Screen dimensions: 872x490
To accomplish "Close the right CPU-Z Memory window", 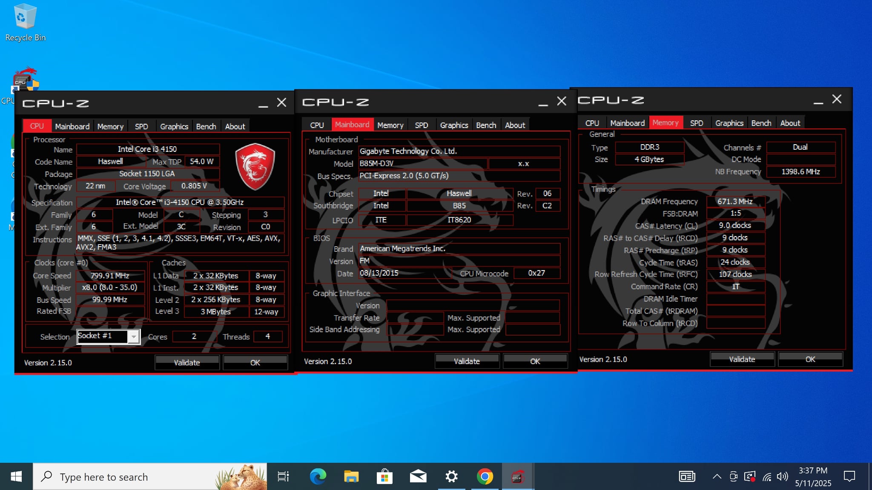I will [837, 100].
